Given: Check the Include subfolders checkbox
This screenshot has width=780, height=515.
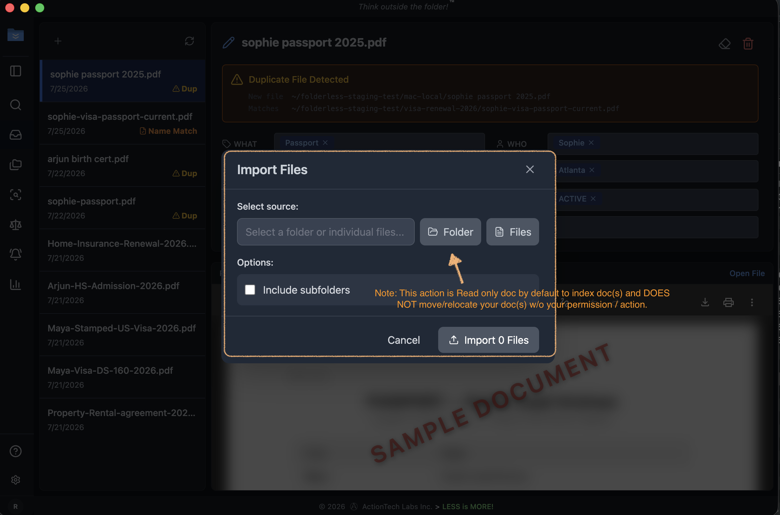Looking at the screenshot, I should (x=250, y=290).
